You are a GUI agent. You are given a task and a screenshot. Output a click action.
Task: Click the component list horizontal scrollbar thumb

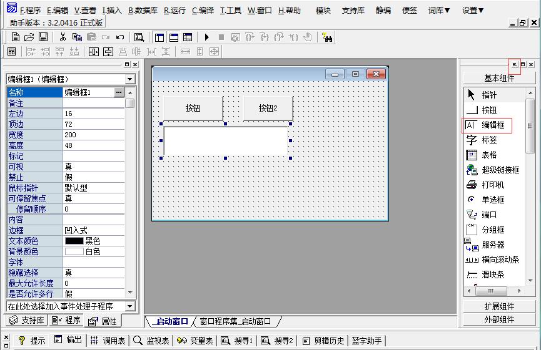point(491,291)
